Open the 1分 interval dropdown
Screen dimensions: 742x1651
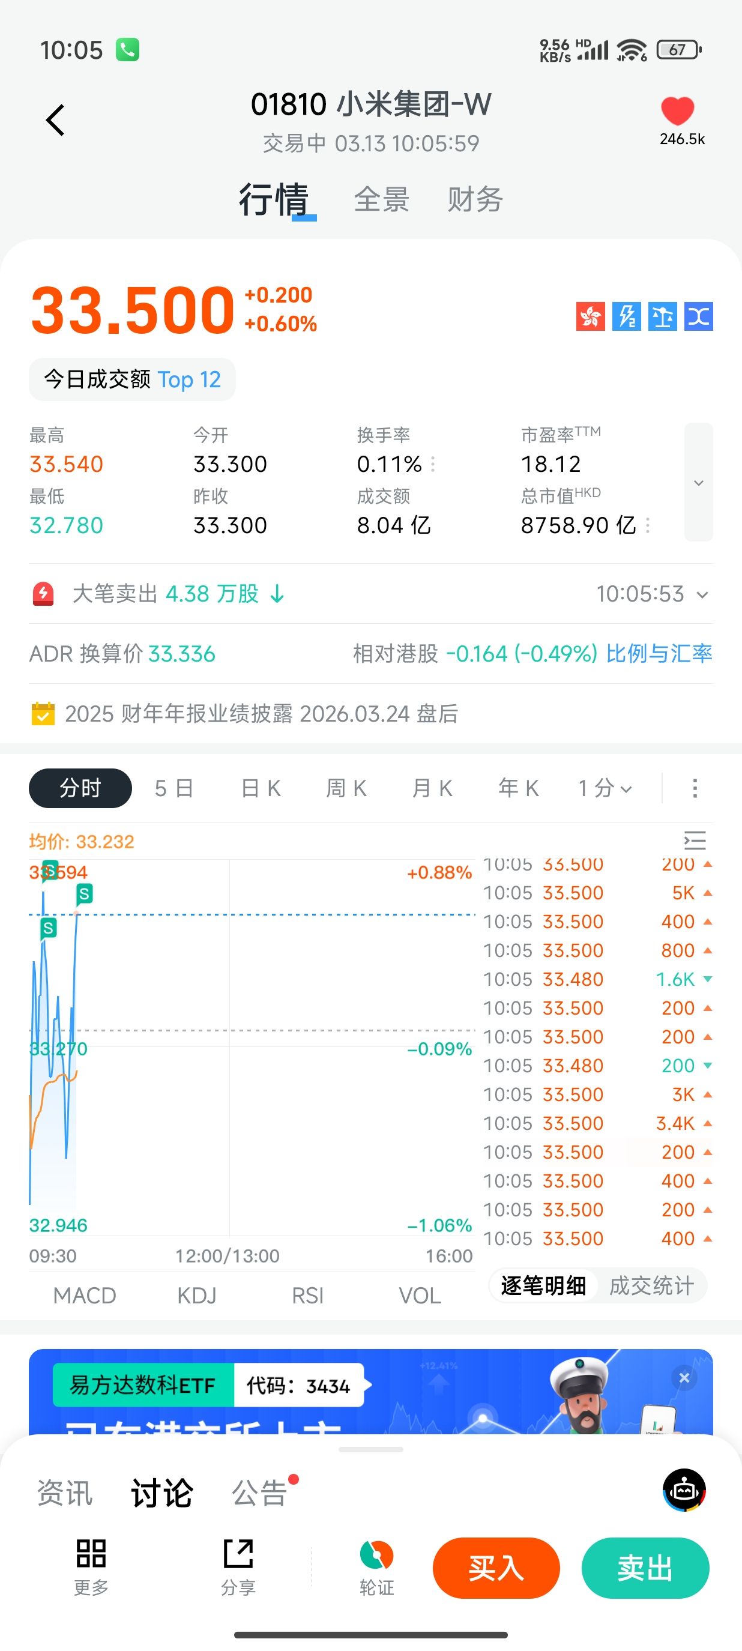605,788
